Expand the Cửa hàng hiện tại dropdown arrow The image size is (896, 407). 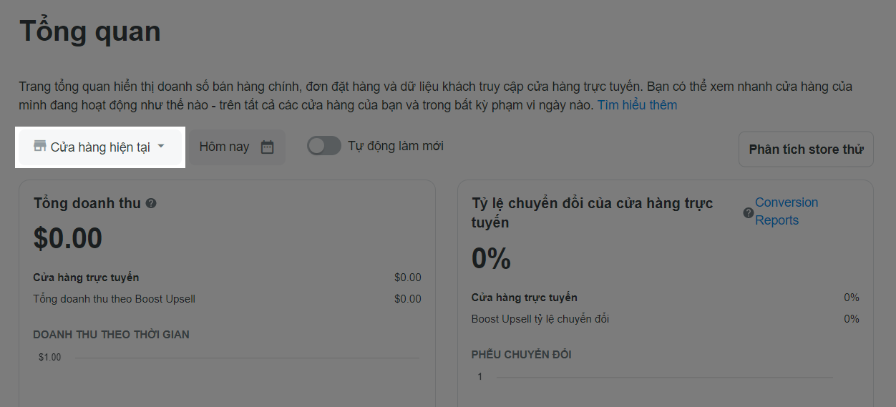point(161,146)
